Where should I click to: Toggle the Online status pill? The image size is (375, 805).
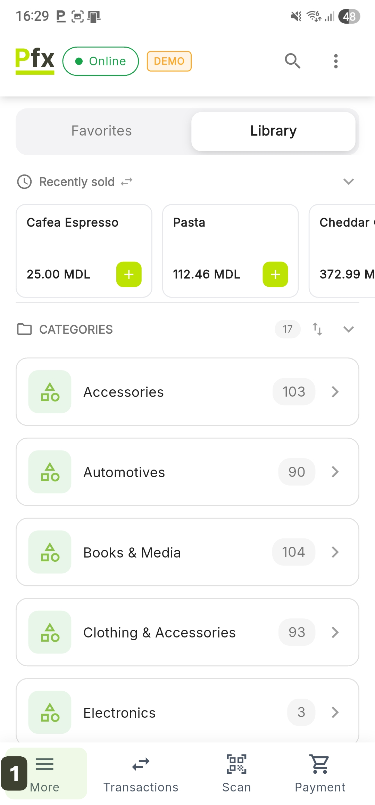pos(101,61)
